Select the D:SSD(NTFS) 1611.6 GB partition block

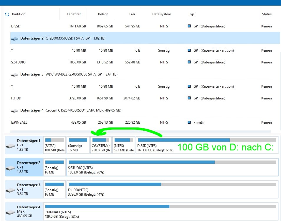click(x=207, y=145)
